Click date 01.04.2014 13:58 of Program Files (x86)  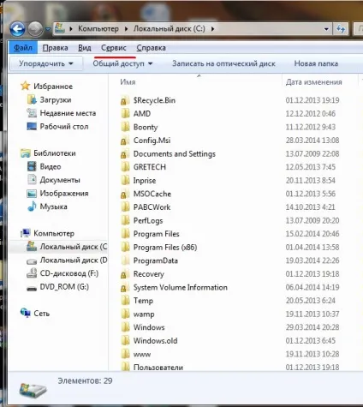coord(312,248)
